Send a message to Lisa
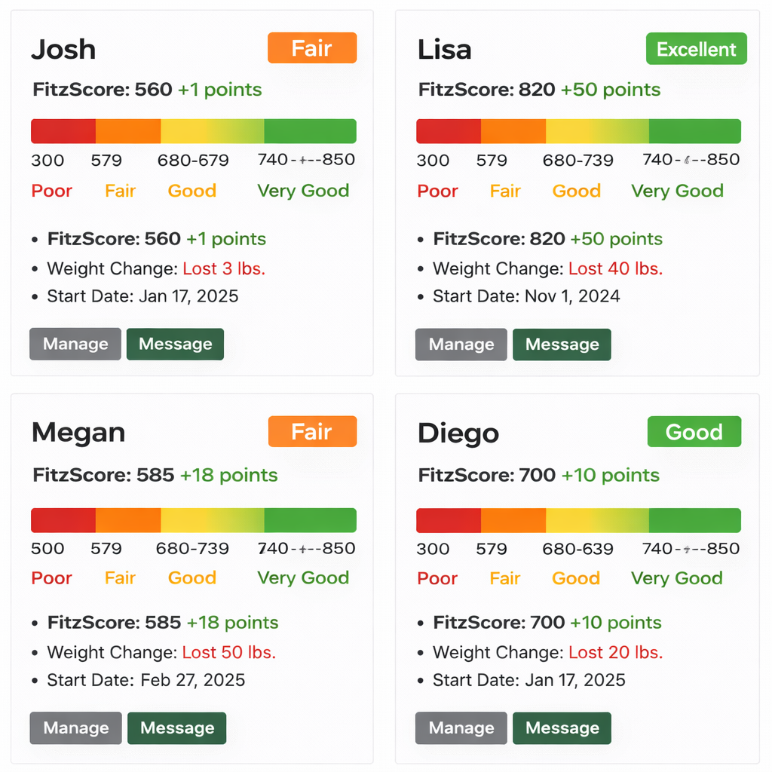The image size is (772, 772). [562, 345]
